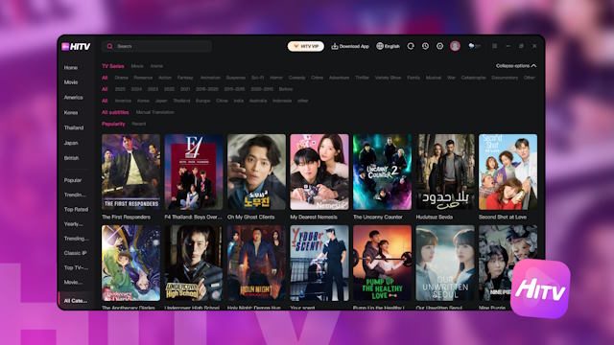This screenshot has width=614, height=345.
Task: Filter by the Comedy genre
Action: [296, 78]
